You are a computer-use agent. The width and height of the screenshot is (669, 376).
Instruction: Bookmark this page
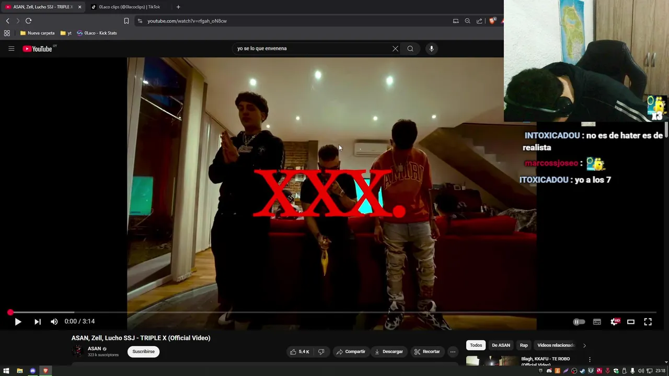[x=126, y=21]
